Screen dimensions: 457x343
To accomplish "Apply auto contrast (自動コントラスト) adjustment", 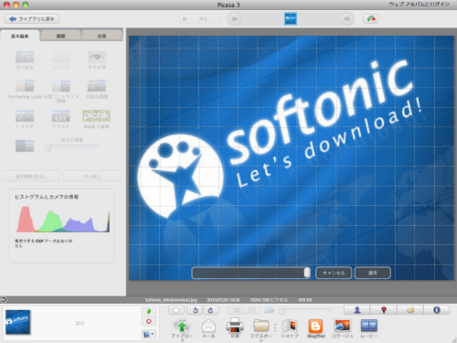I will click(x=60, y=86).
